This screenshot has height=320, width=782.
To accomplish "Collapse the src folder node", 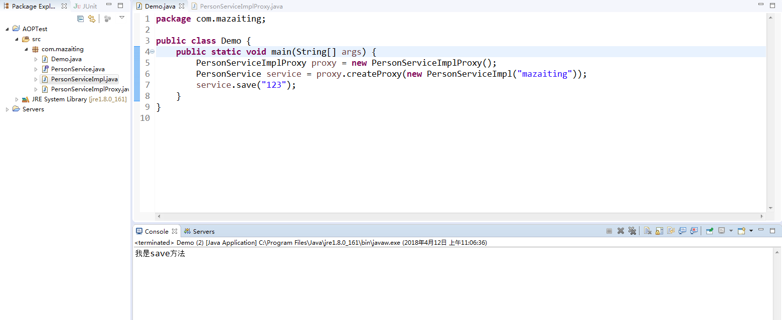I will pyautogui.click(x=17, y=39).
